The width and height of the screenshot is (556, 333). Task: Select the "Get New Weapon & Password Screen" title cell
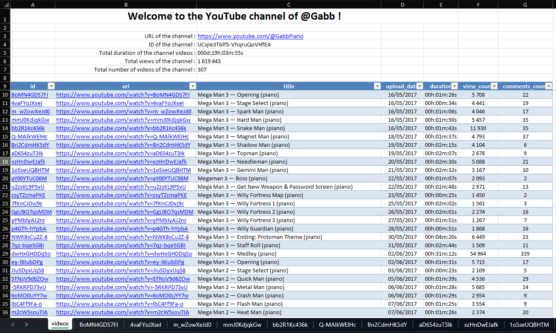pyautogui.click(x=289, y=187)
